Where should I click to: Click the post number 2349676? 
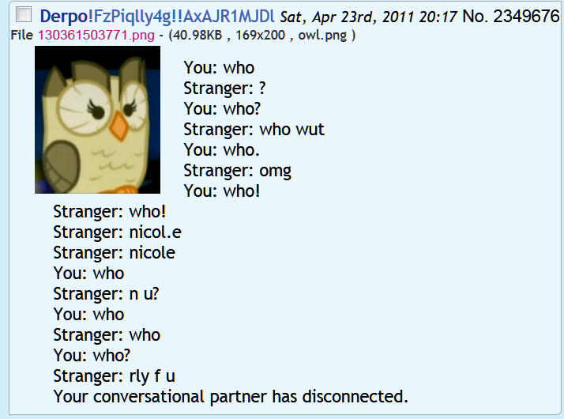point(526,16)
